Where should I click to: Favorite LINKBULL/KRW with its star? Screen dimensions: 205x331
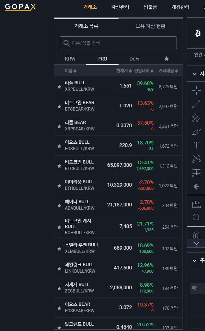pyautogui.click(x=59, y=269)
